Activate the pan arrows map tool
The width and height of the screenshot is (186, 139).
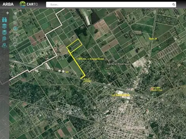[x=15, y=39]
